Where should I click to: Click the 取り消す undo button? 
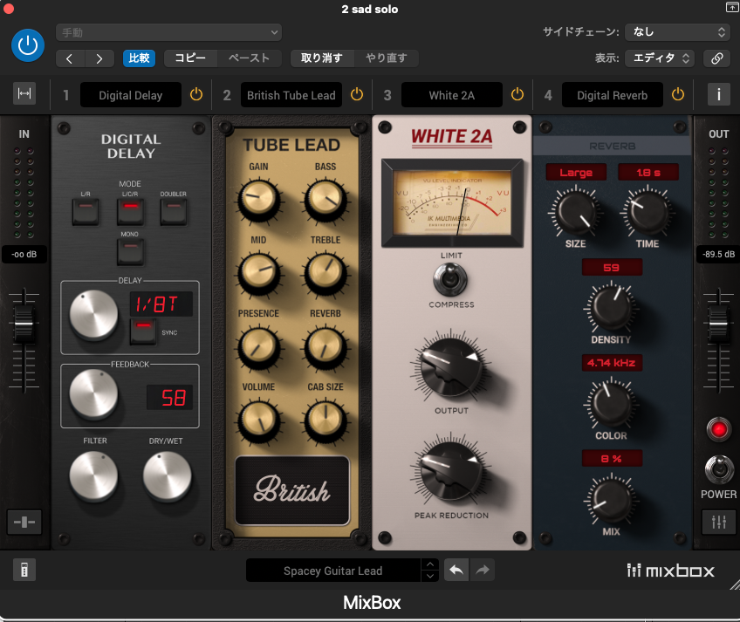coord(322,58)
